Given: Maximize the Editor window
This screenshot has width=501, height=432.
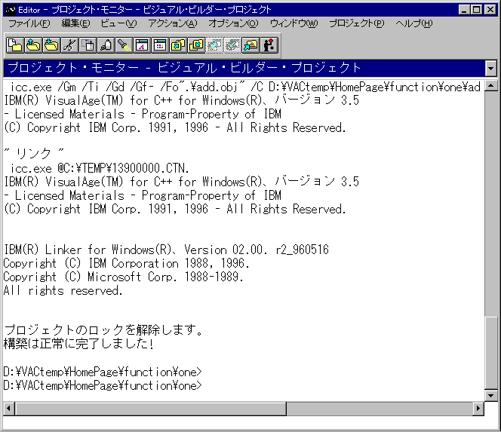Looking at the screenshot, I should (x=476, y=10).
